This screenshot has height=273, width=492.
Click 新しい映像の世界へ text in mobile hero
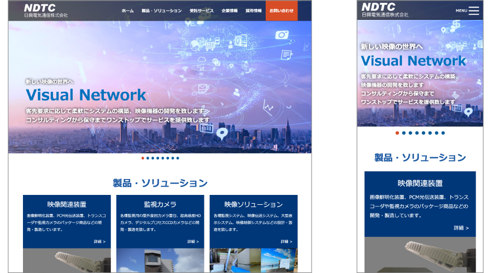(392, 47)
